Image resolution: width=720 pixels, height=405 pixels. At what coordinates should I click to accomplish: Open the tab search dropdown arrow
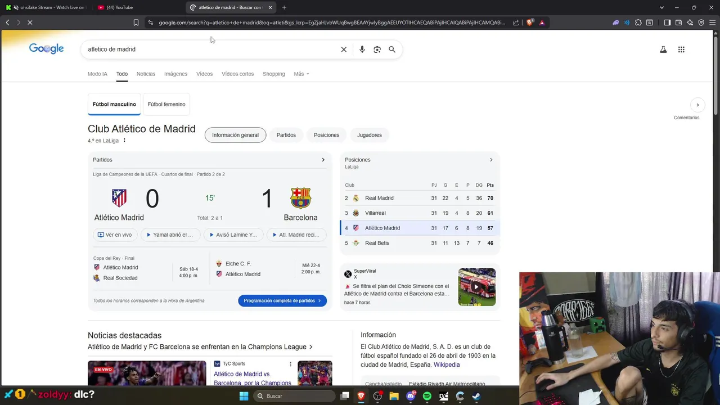pyautogui.click(x=661, y=7)
